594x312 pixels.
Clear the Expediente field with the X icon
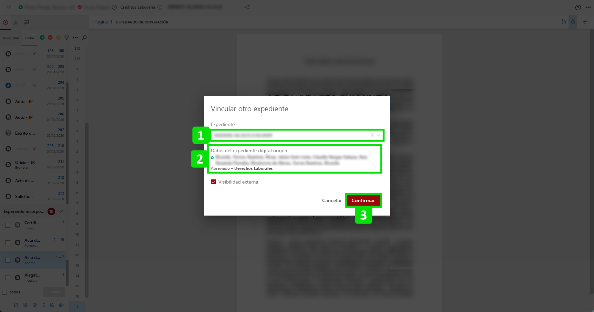point(372,135)
